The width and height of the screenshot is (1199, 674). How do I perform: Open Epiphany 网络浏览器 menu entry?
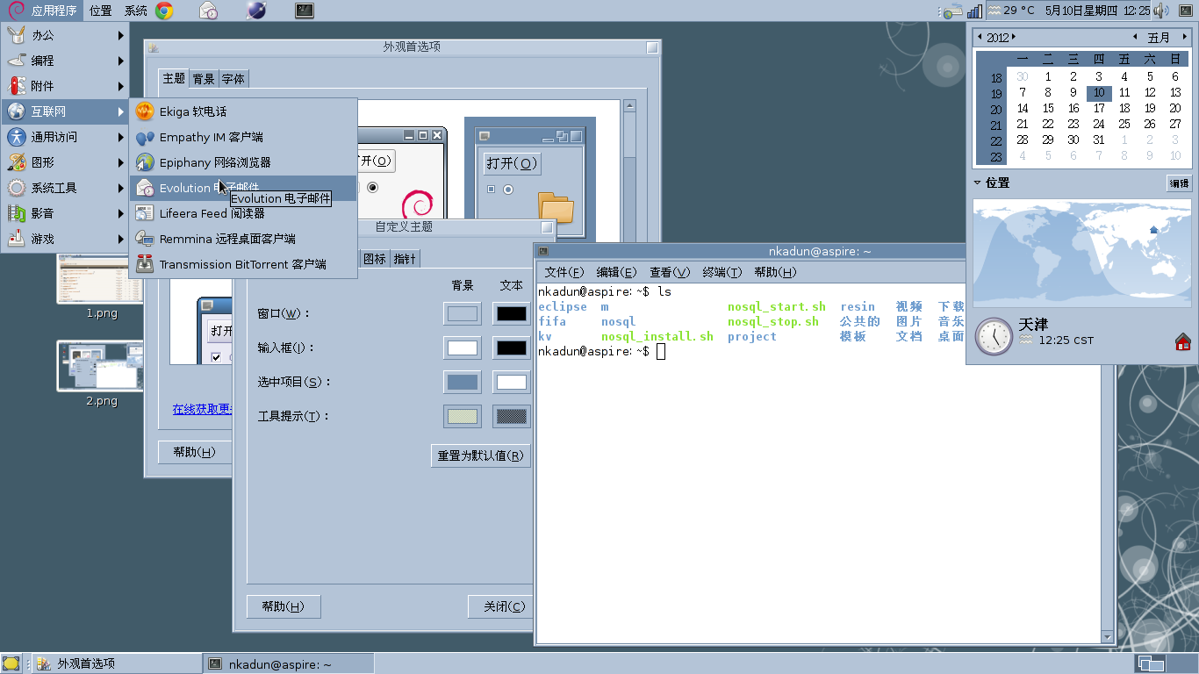(243, 162)
